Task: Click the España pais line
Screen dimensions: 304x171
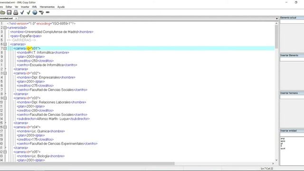Action: click(x=26, y=36)
